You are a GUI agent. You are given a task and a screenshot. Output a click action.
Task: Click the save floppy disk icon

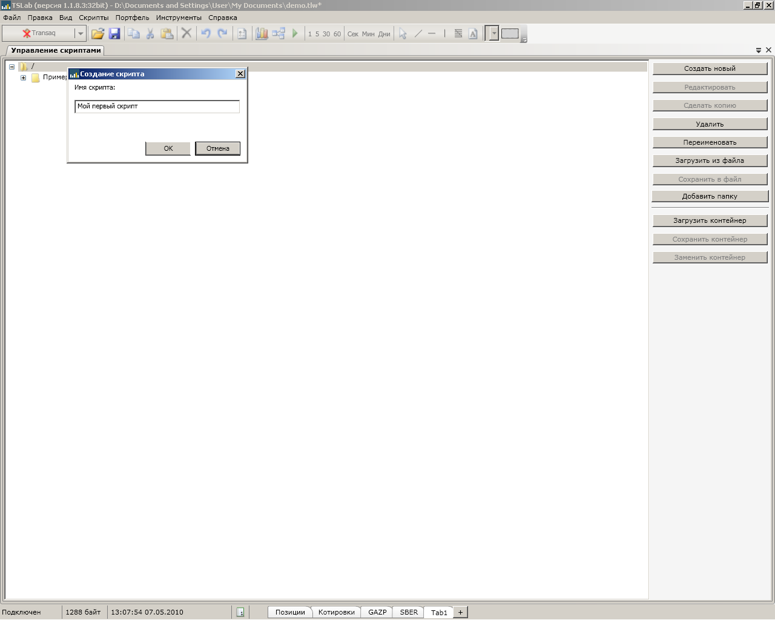[114, 33]
